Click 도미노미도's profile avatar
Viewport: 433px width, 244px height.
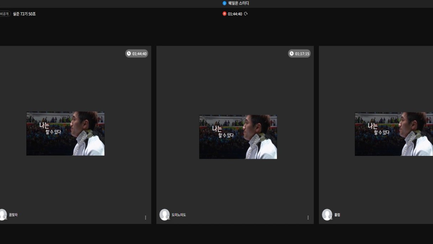(165, 215)
